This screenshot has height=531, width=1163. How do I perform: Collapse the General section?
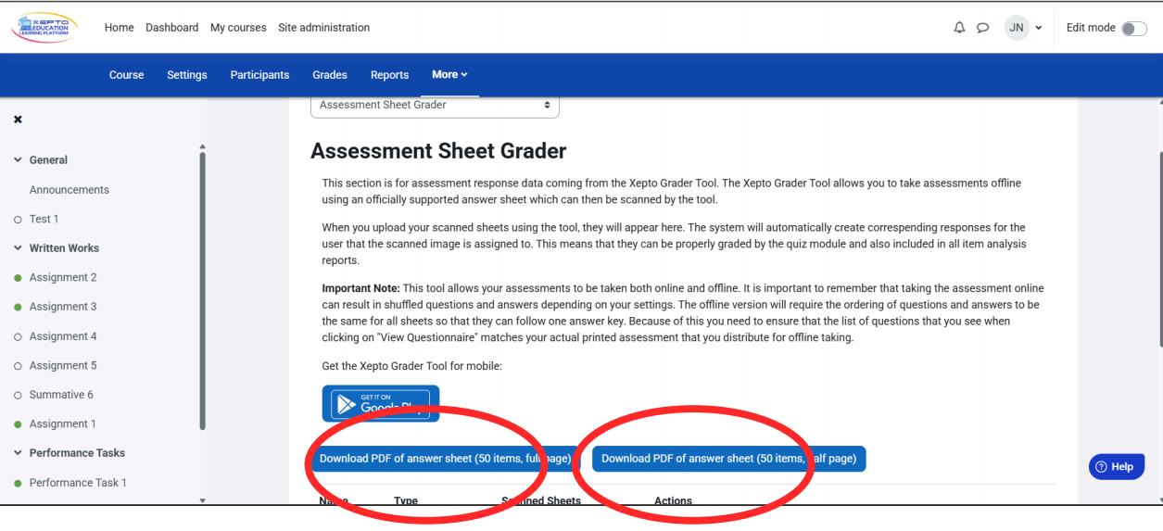point(18,160)
